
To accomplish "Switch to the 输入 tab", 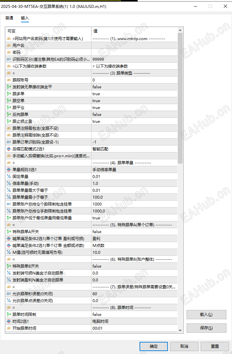I will (25, 18).
